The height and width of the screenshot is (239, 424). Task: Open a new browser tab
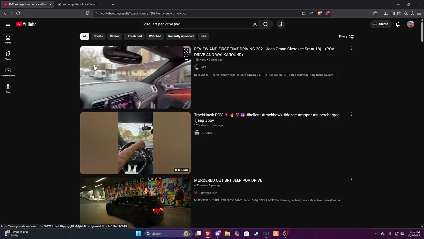(113, 5)
